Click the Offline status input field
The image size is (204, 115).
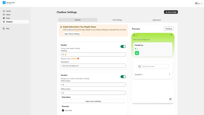pos(93,93)
